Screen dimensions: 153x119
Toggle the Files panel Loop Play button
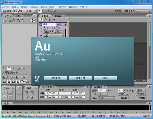point(9,68)
